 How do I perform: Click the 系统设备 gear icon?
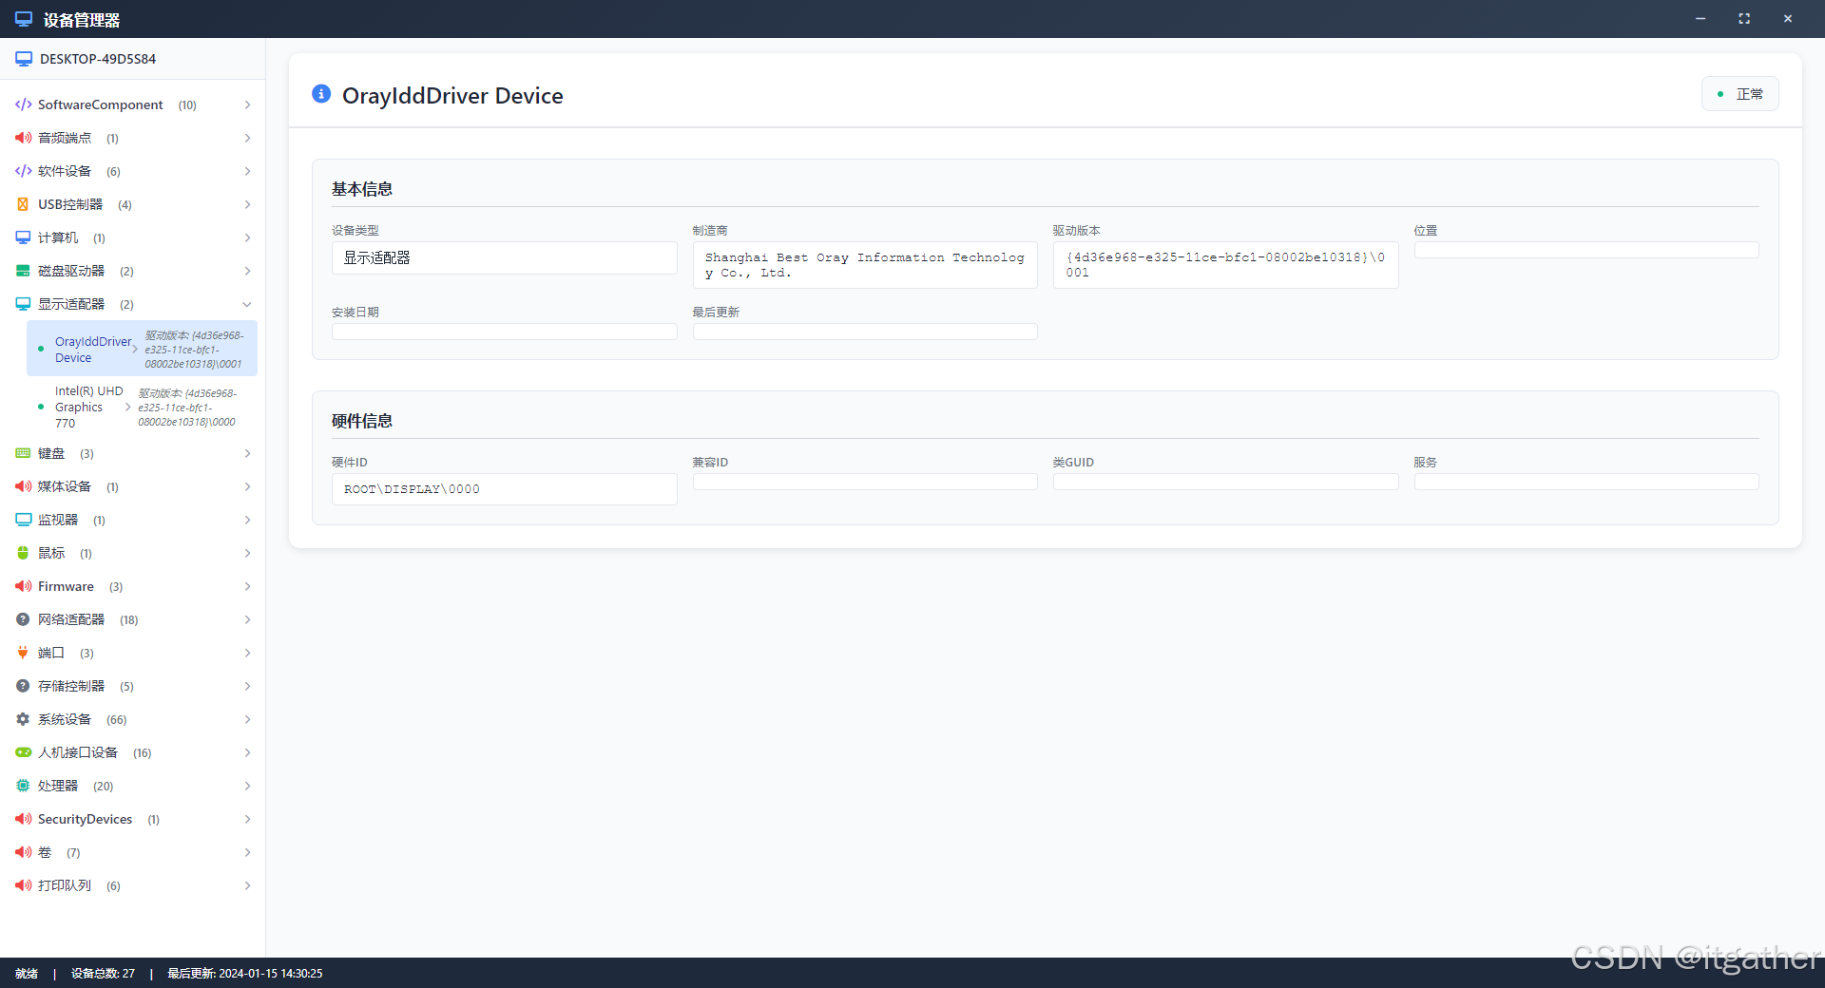pos(23,719)
